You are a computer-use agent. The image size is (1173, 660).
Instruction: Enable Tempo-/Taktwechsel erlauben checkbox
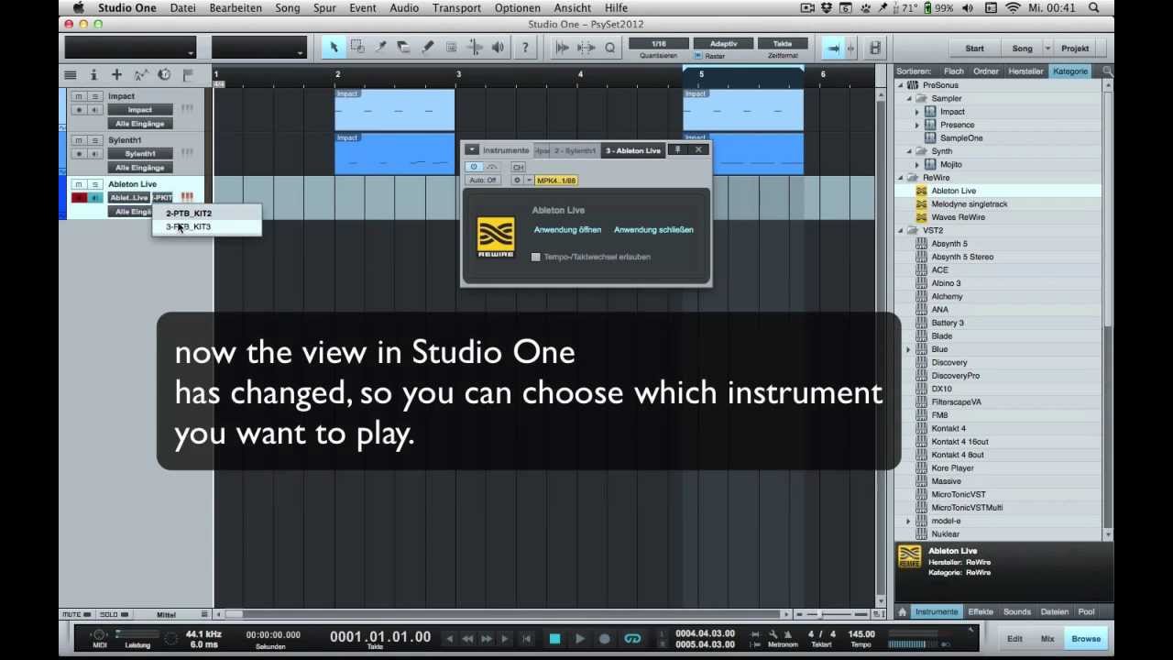pyautogui.click(x=536, y=258)
